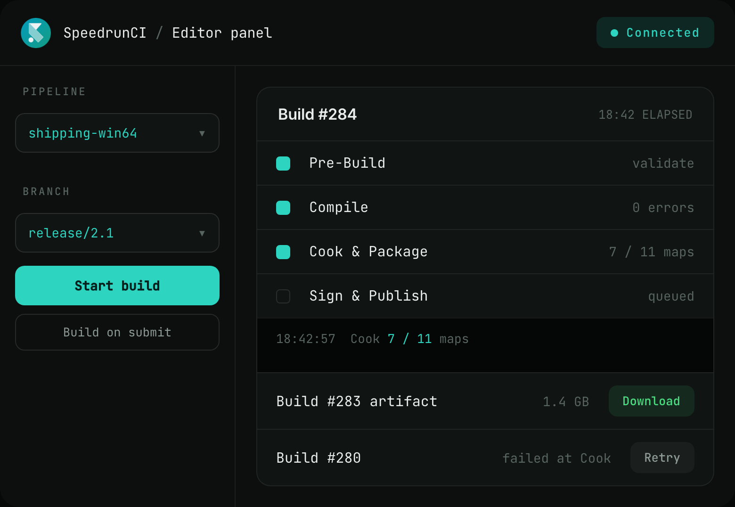Open the release/2.1 branch dropdown
735x507 pixels.
[x=117, y=233]
